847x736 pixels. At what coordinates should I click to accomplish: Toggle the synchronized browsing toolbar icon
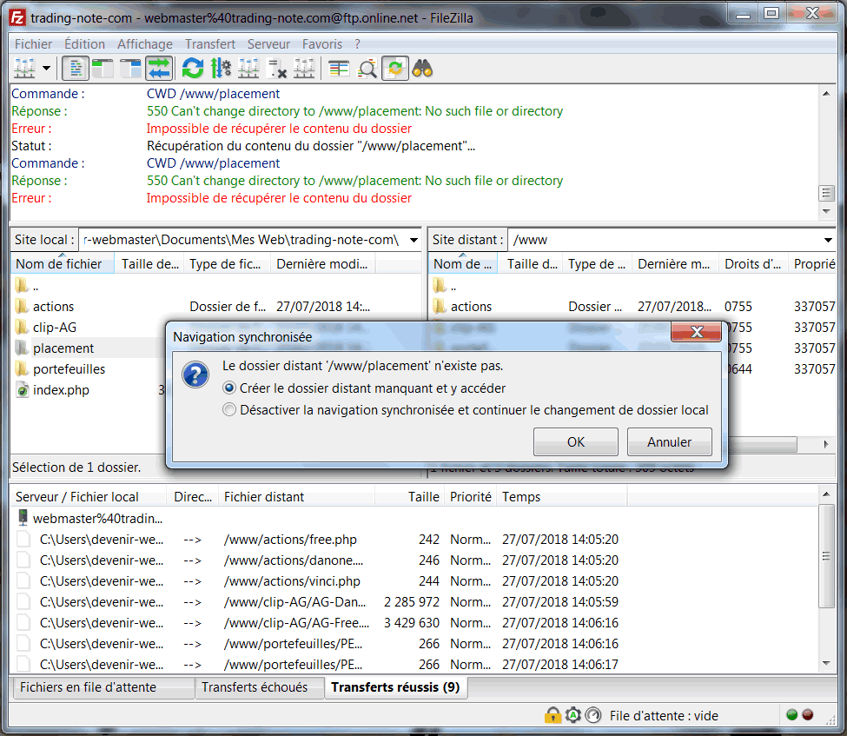point(395,69)
